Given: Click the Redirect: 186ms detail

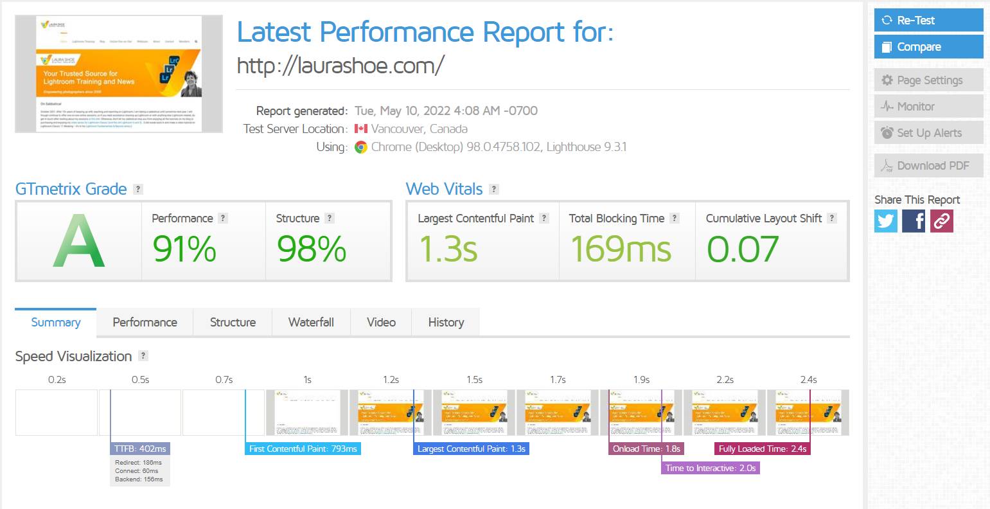Looking at the screenshot, I should pyautogui.click(x=138, y=463).
